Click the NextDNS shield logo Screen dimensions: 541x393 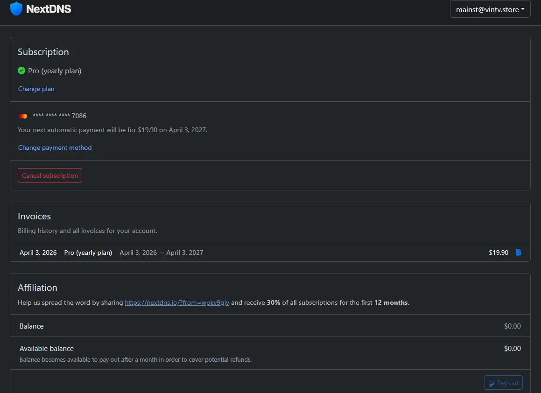coord(16,8)
